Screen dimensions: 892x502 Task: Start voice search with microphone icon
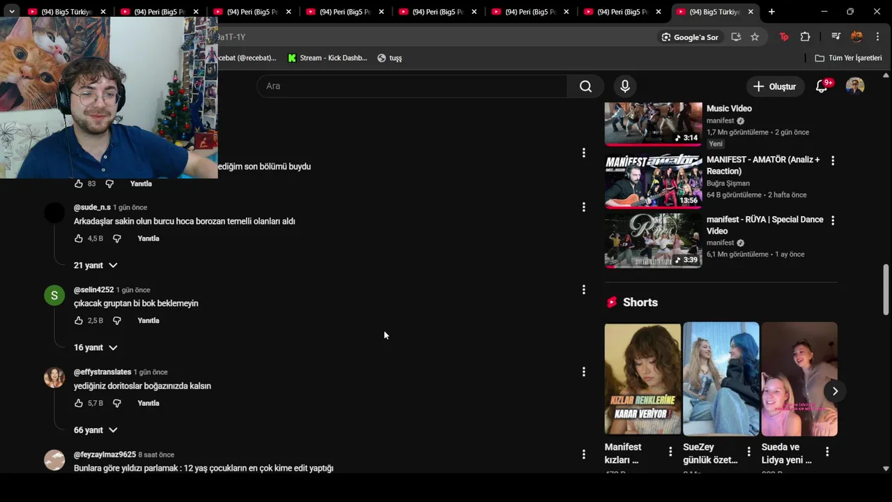[625, 86]
